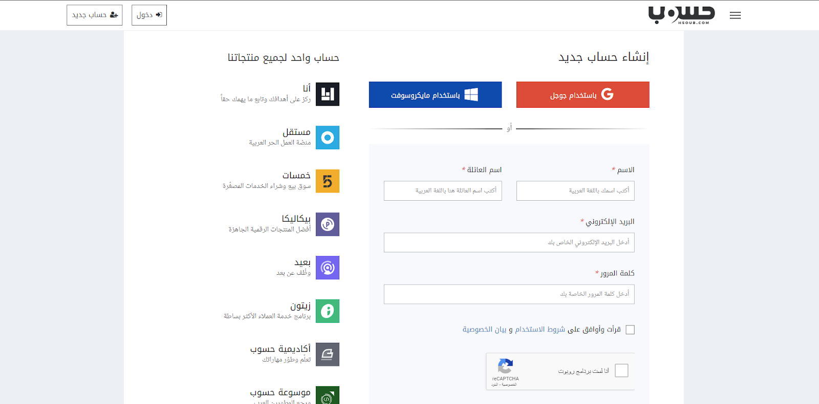Click the دخول login button
The image size is (819, 404).
149,15
